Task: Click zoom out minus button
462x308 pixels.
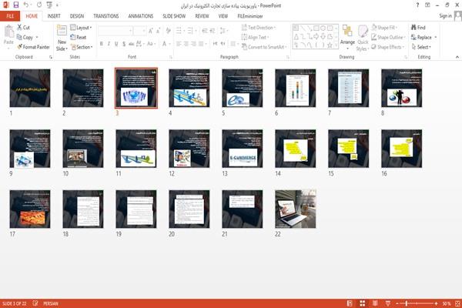Action: tap(397, 303)
